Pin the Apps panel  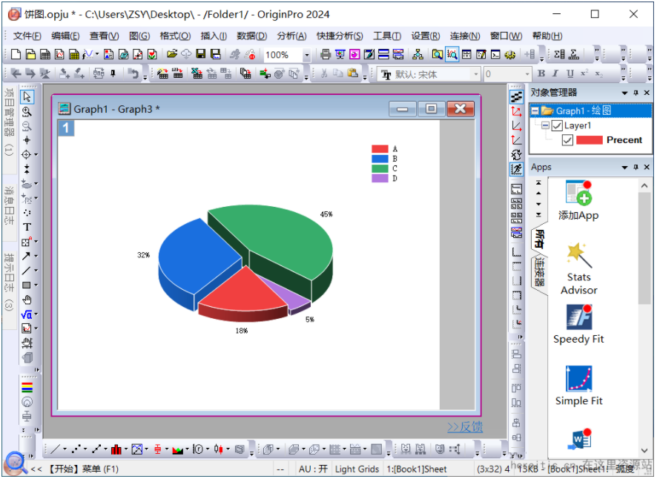click(x=635, y=167)
